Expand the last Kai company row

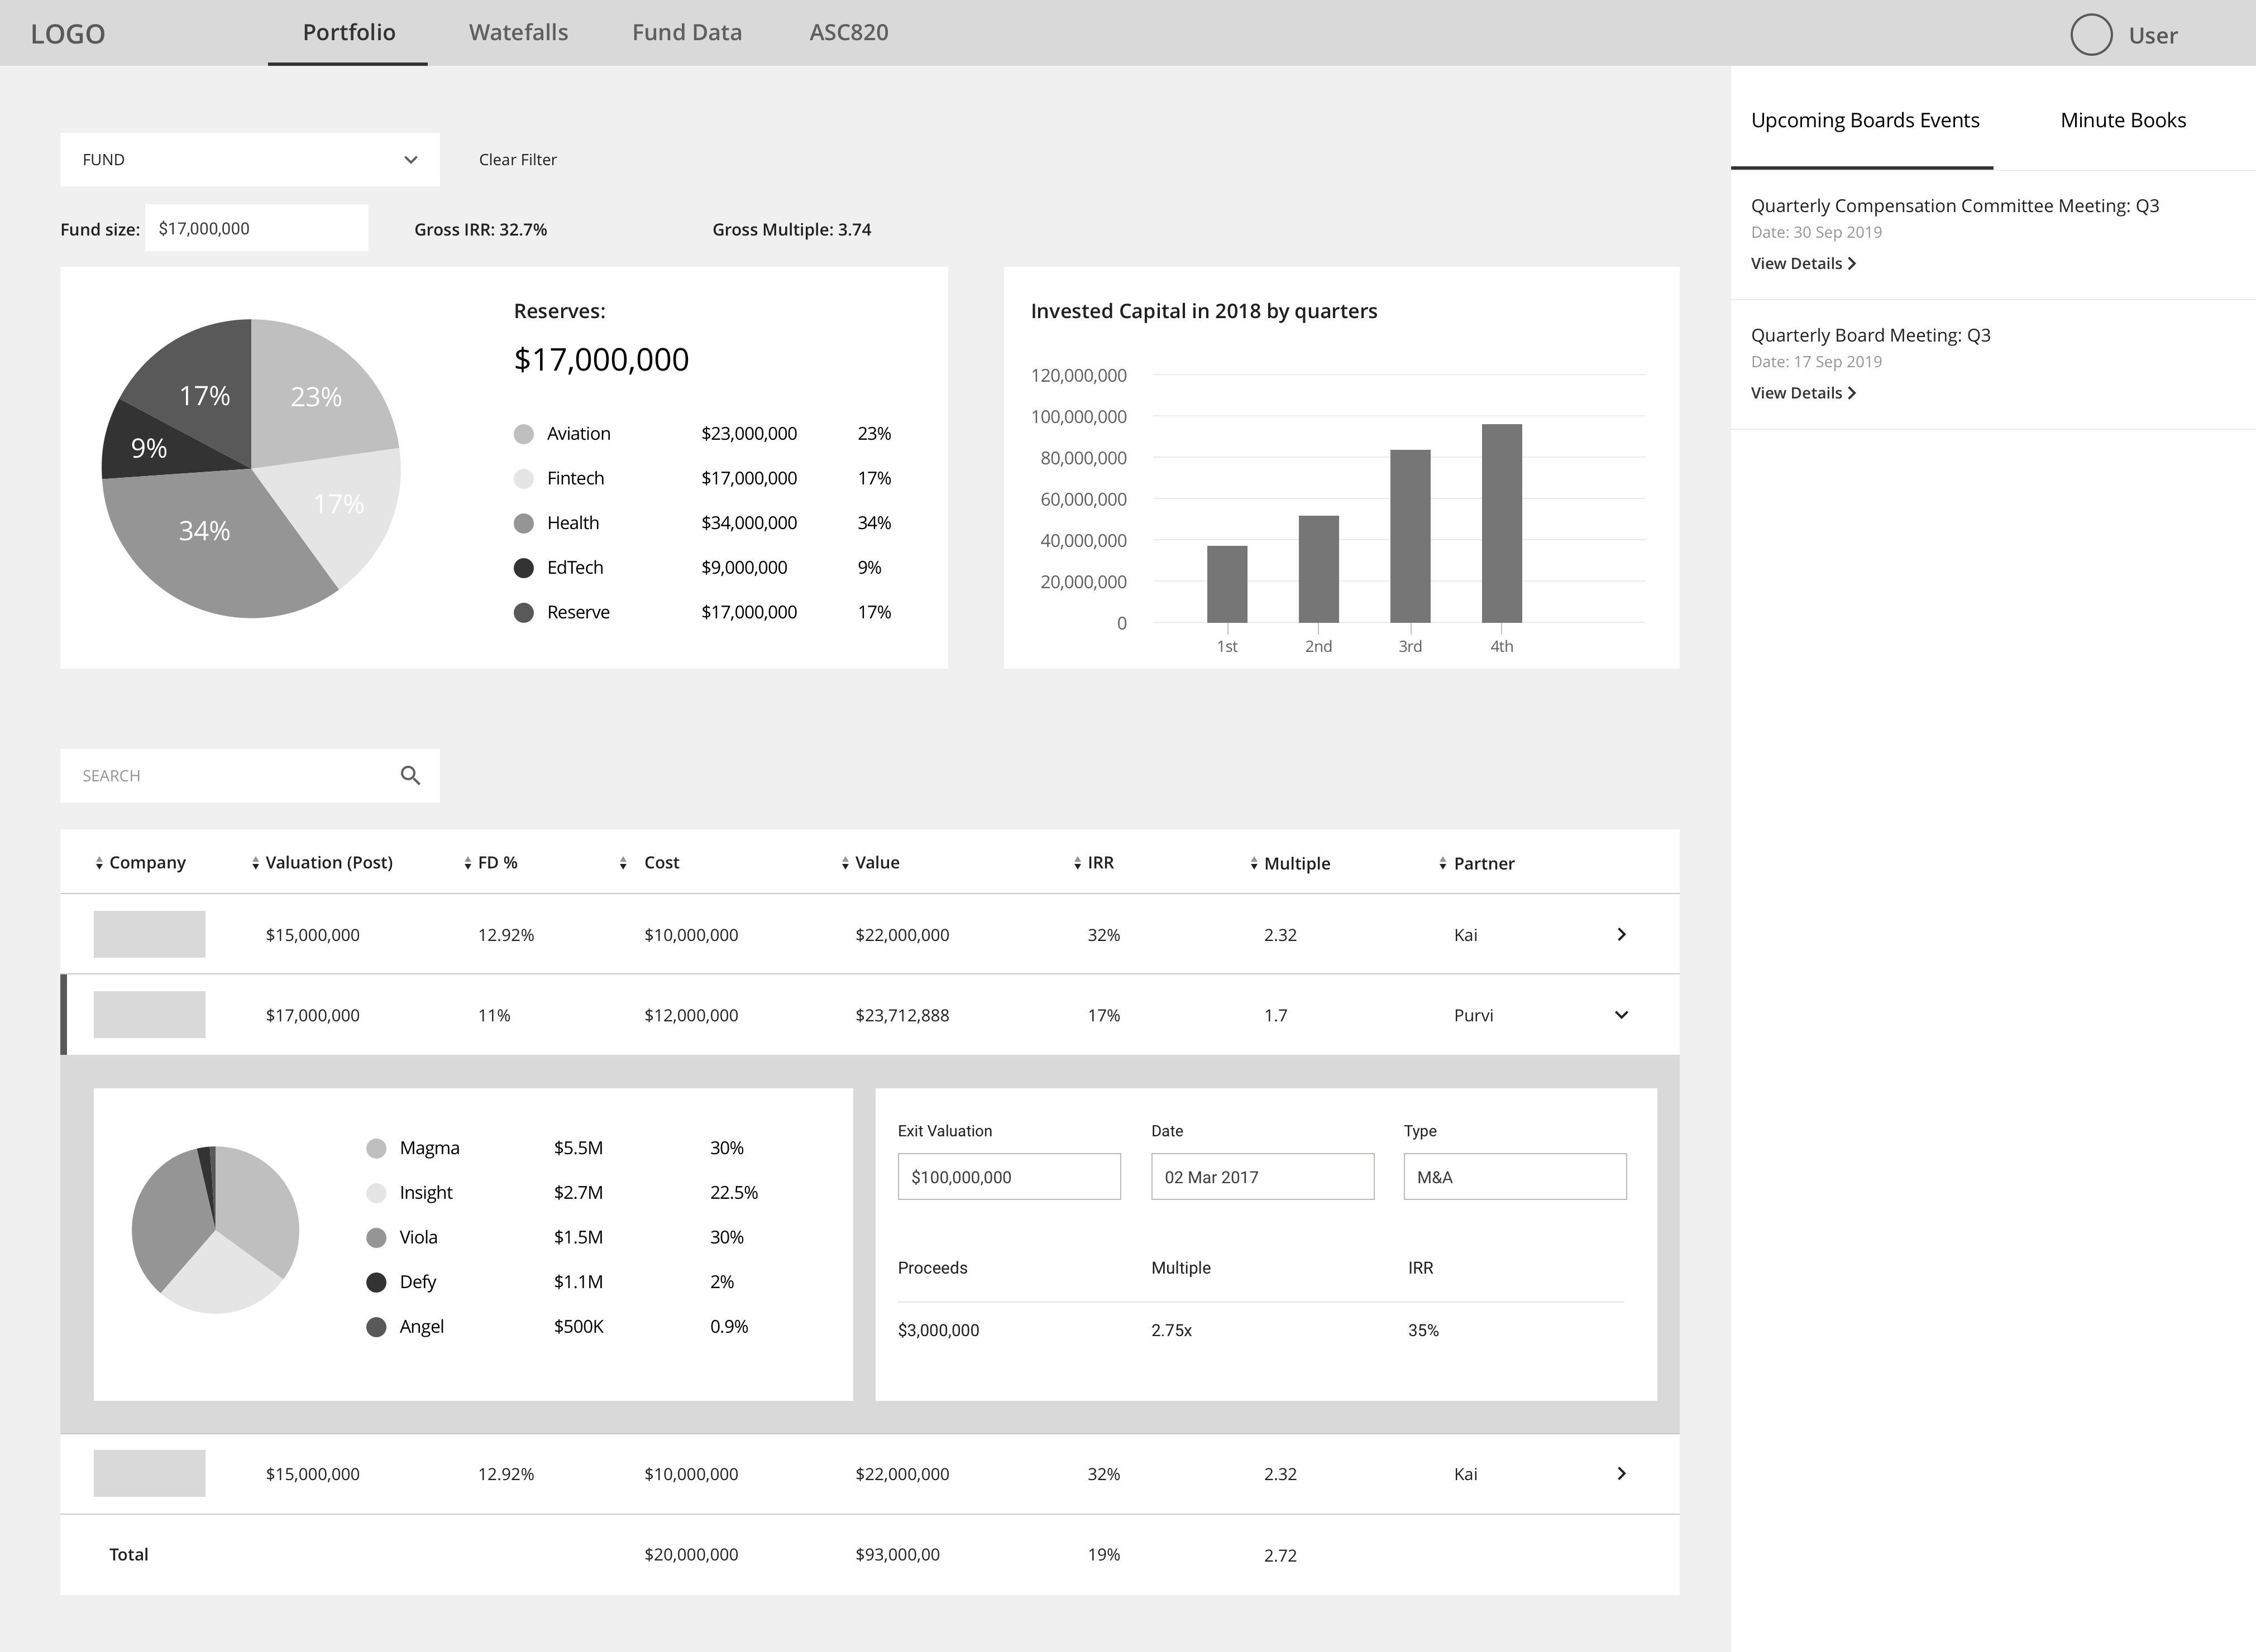pyautogui.click(x=1621, y=1474)
